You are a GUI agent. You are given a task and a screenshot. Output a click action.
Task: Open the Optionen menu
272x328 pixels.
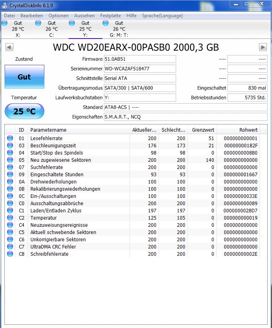point(59,16)
